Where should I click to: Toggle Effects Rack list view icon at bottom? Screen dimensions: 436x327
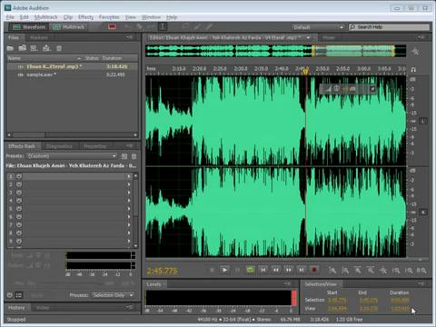click(x=19, y=295)
